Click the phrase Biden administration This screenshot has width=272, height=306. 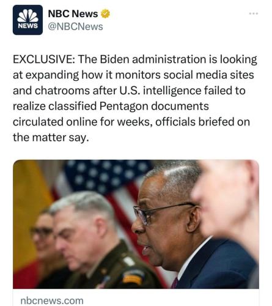153,59
